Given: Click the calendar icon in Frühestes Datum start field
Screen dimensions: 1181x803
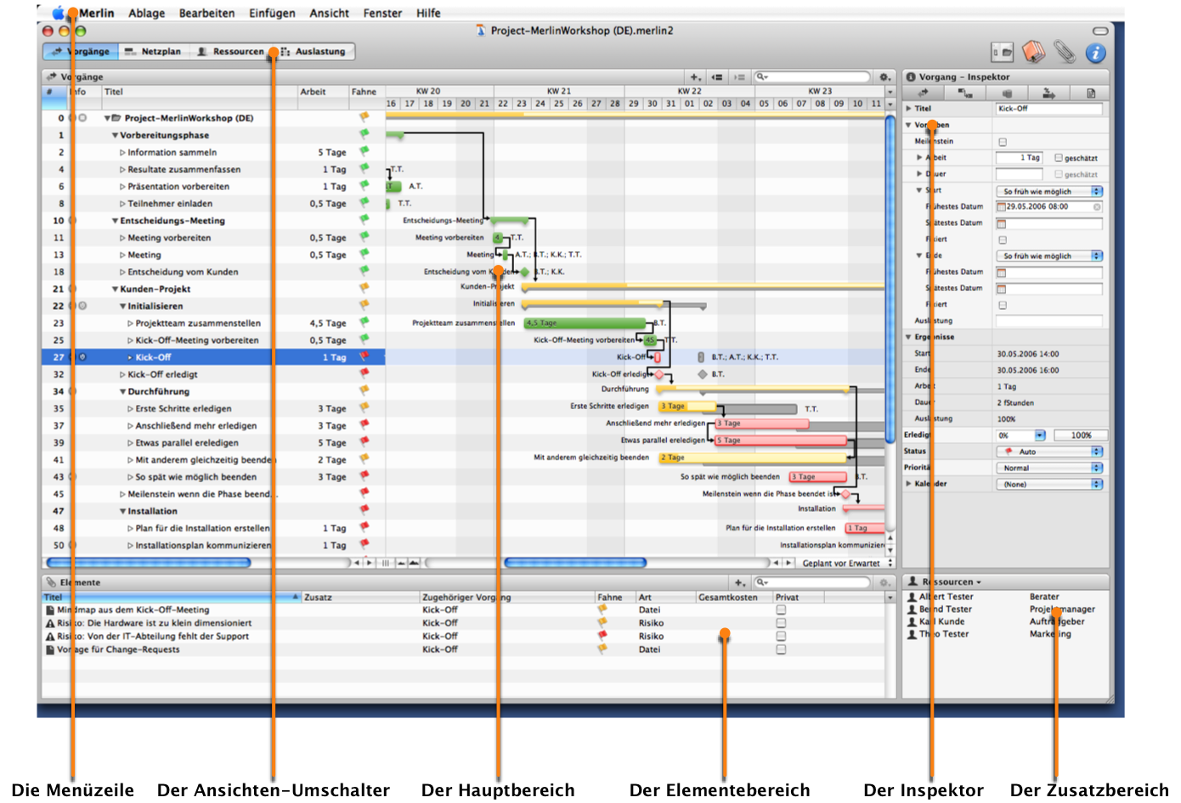Looking at the screenshot, I should coord(1001,206).
